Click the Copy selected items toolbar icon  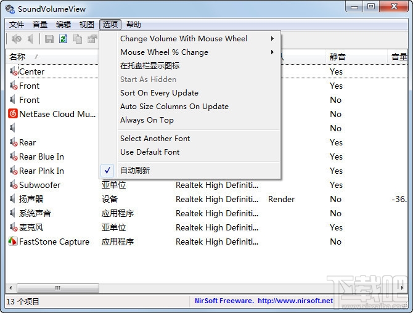coord(78,39)
